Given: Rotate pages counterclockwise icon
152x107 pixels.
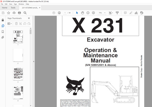Looking at the screenshot, I should (25, 24).
